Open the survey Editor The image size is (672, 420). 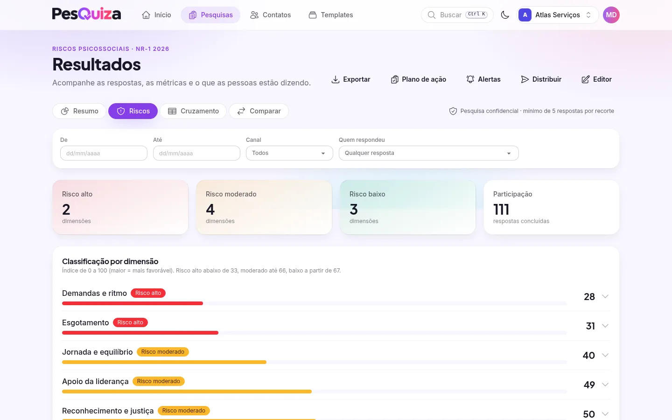click(597, 79)
